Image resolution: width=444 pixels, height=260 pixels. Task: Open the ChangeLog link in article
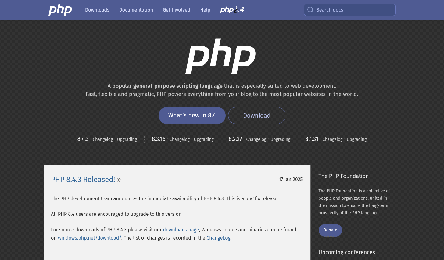coord(218,238)
